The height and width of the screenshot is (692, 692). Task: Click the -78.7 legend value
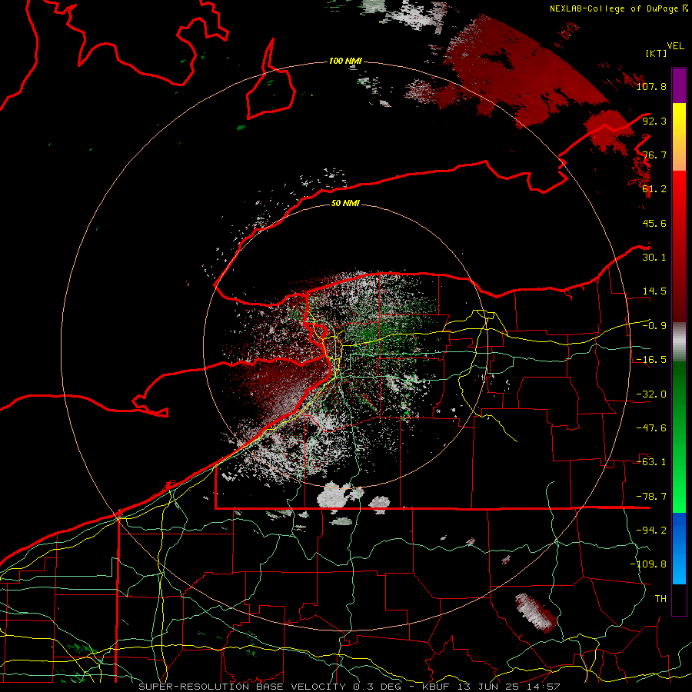[651, 496]
